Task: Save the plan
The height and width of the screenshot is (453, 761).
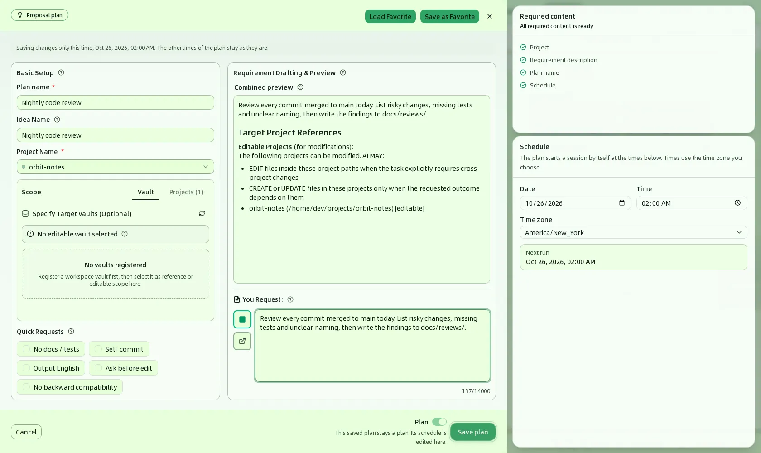Action: click(473, 432)
